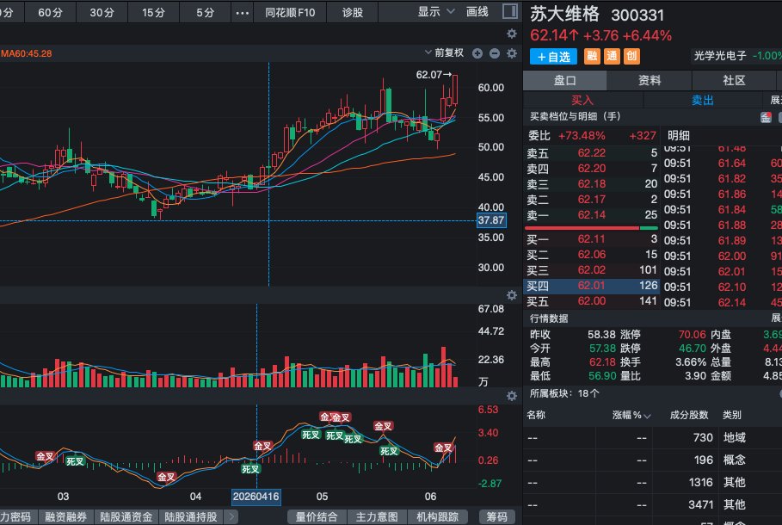Open the 光学光电子 sector link

(x=720, y=56)
